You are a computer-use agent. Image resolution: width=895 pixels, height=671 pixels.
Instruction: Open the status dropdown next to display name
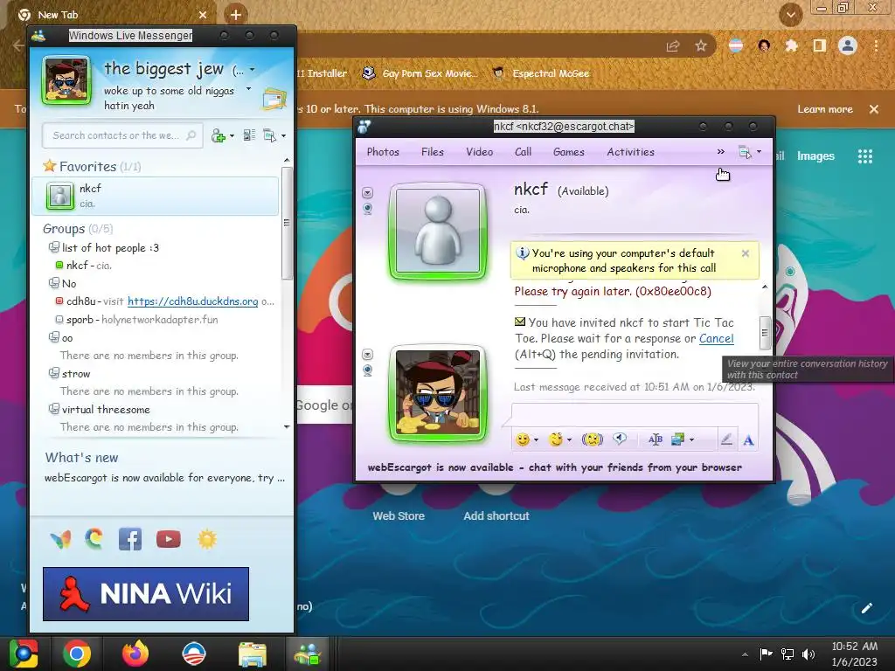252,70
